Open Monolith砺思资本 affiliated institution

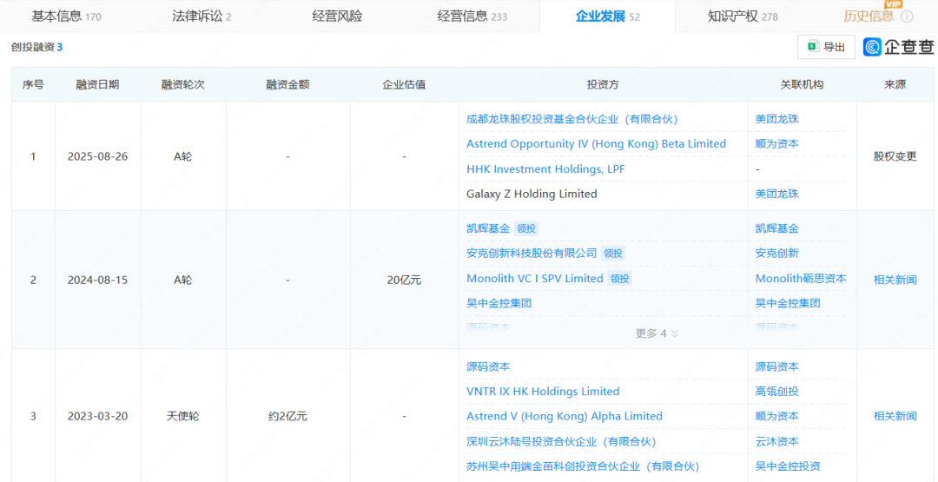[800, 279]
